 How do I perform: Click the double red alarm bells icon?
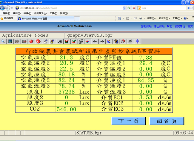(39, 41)
